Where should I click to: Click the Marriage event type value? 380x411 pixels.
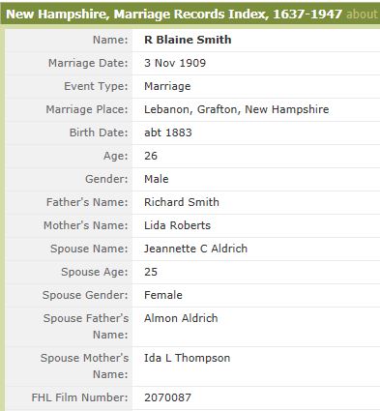167,86
